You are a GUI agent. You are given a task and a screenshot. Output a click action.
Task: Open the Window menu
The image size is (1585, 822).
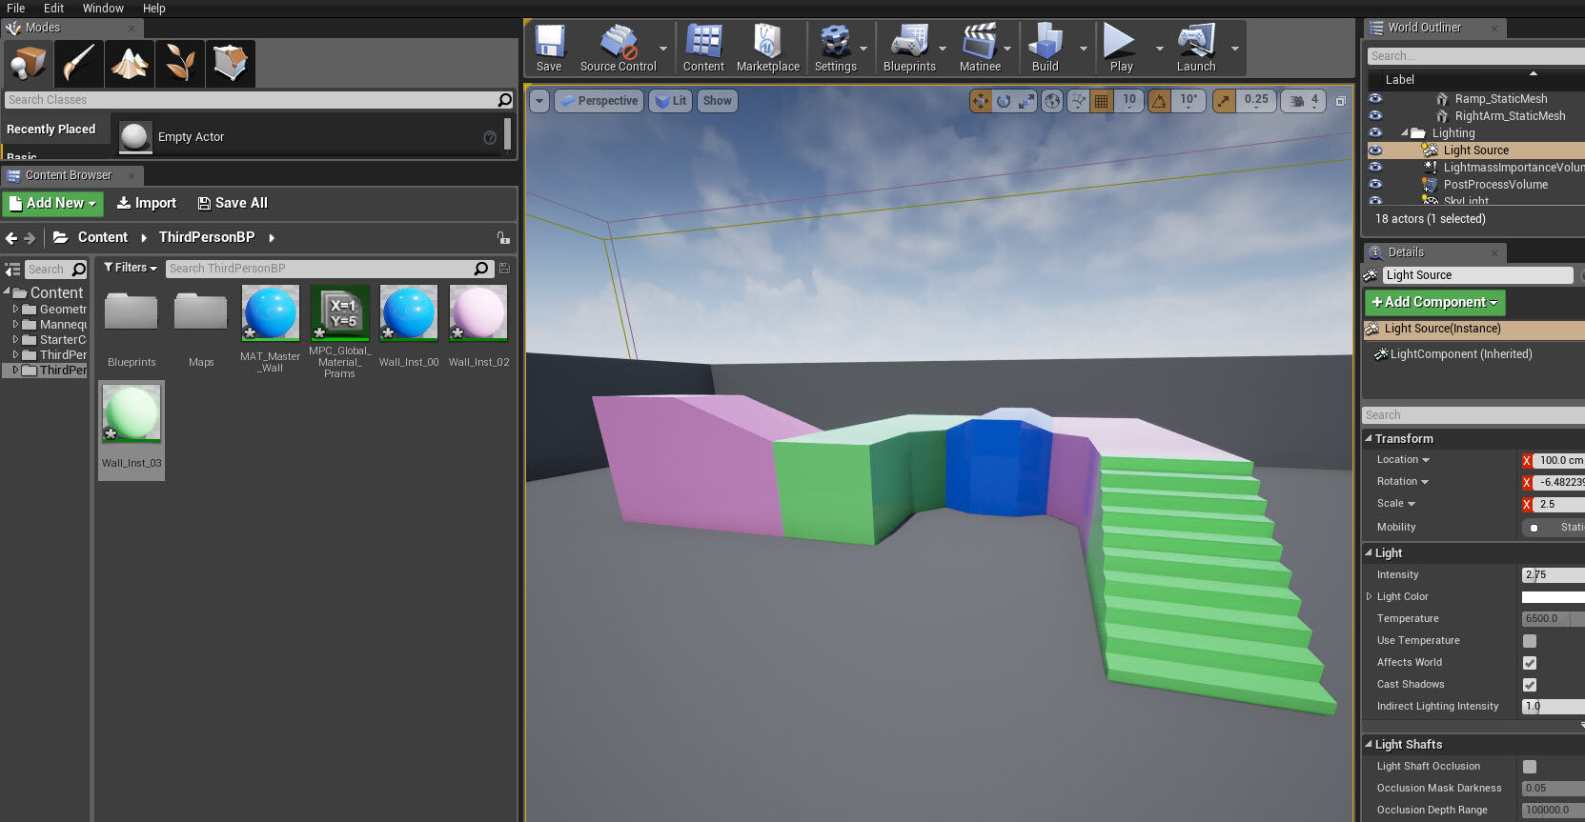tap(103, 9)
